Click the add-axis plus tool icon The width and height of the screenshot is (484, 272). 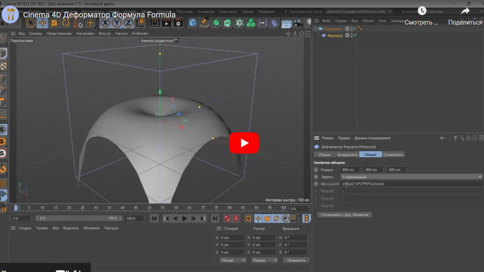90,23
